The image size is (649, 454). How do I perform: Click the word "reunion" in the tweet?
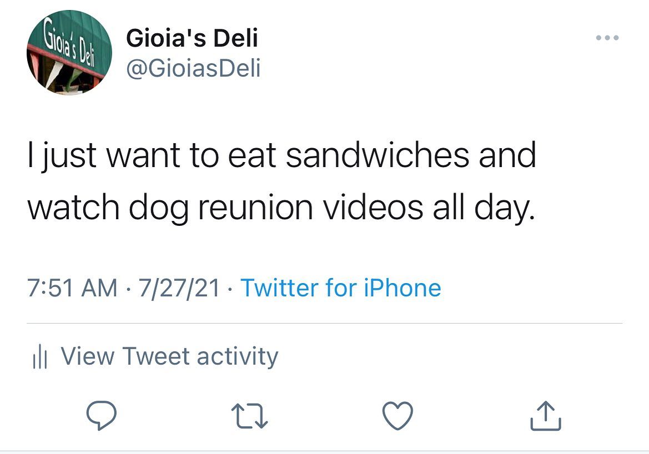click(252, 206)
